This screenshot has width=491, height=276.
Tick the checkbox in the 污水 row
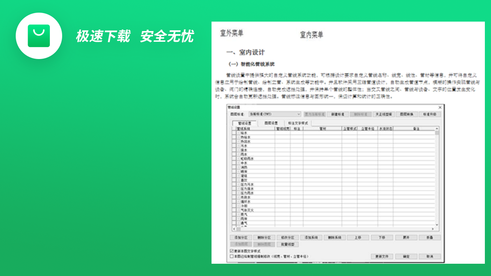coord(234,146)
